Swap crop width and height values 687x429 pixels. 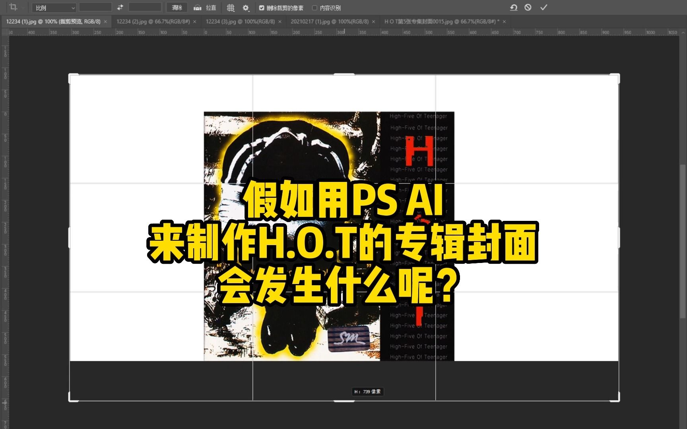point(120,8)
